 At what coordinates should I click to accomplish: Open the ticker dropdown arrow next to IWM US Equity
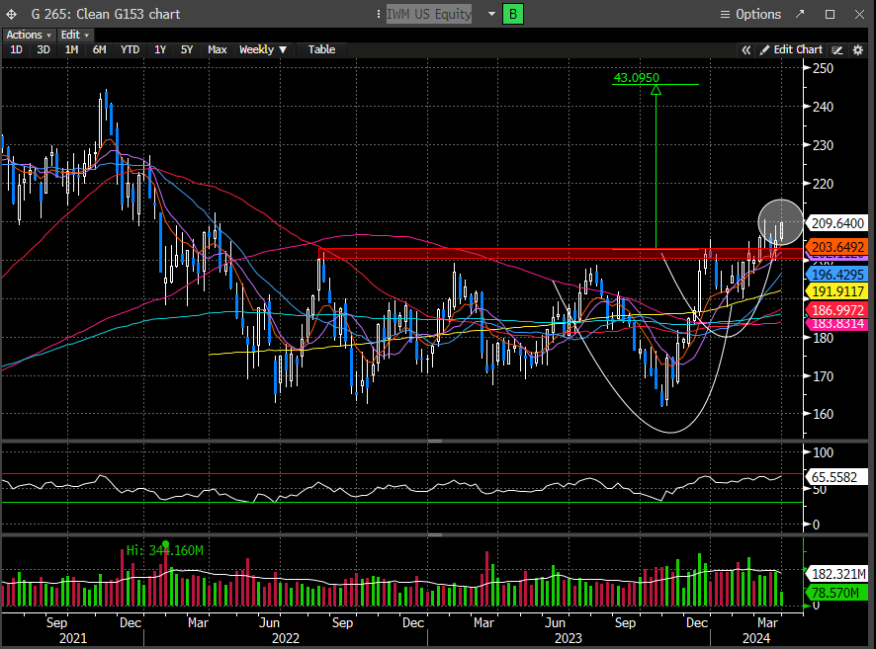point(488,14)
